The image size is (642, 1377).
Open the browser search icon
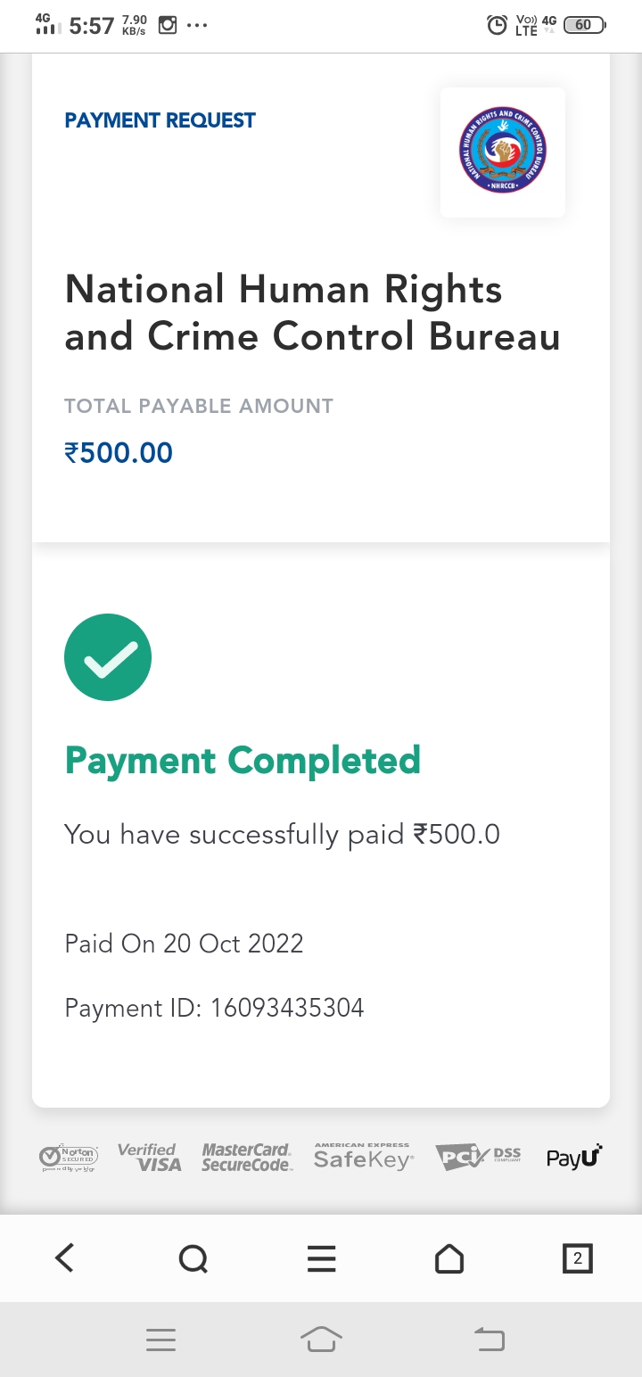point(193,1258)
